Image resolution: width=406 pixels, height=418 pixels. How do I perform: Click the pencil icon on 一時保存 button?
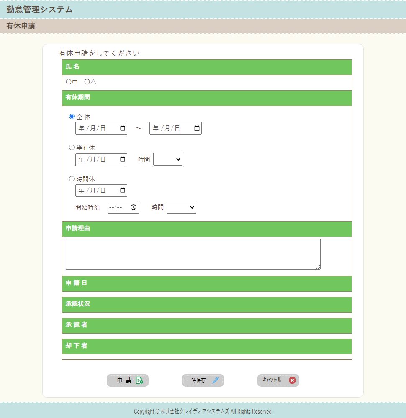point(216,380)
